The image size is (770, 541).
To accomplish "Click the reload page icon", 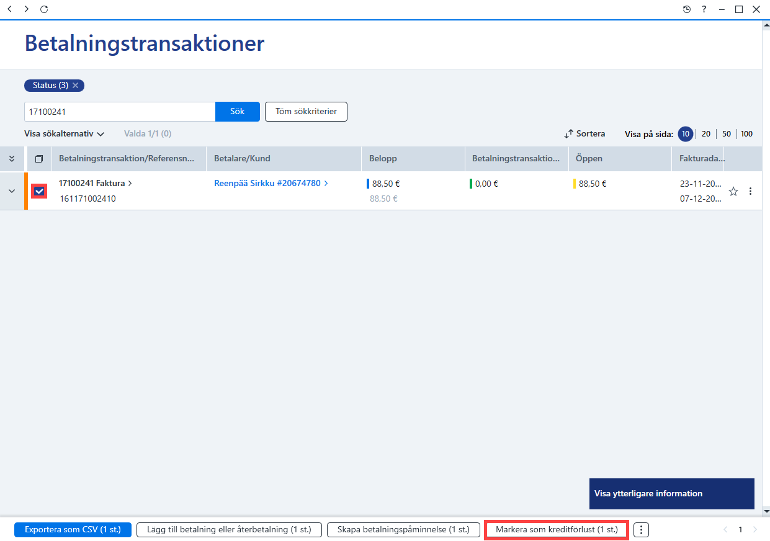I will pos(43,9).
